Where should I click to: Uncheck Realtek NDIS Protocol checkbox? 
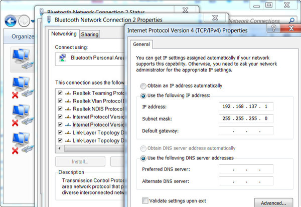[60, 109]
